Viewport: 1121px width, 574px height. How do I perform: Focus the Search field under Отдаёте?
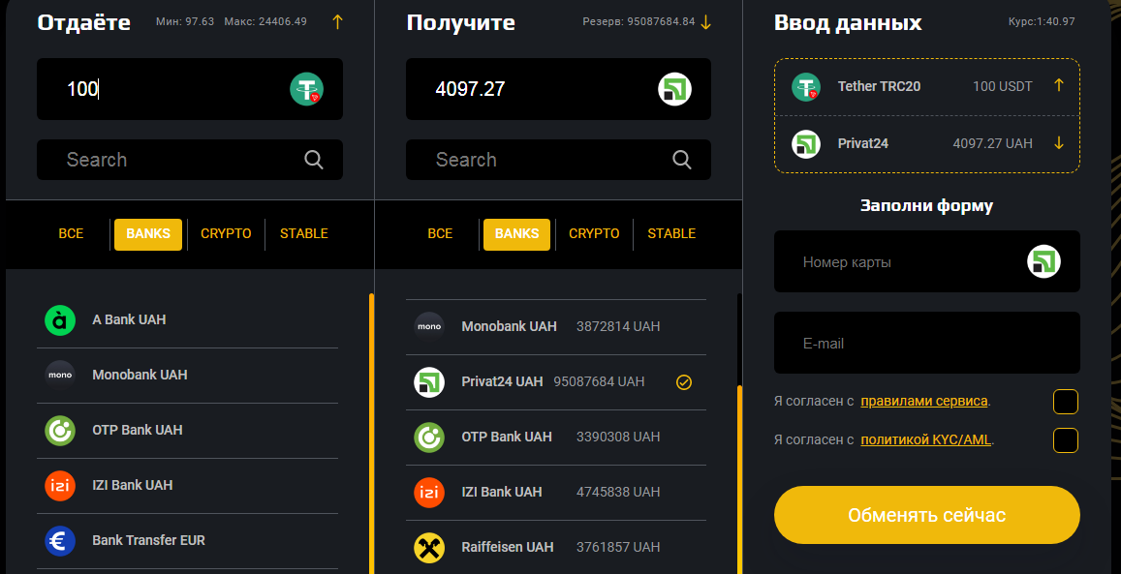190,159
